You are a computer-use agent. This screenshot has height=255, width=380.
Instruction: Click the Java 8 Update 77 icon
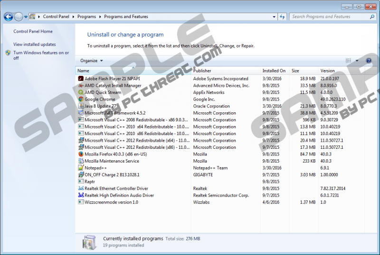click(81, 106)
